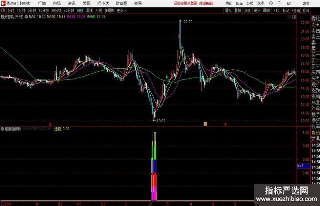Open the 发现 menu

coord(87,3)
